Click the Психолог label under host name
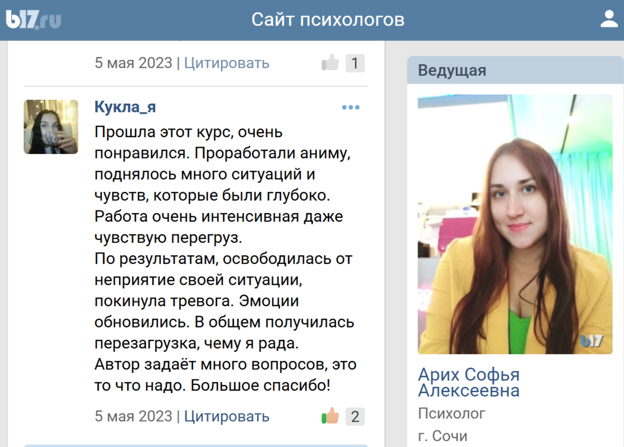 coord(451,413)
